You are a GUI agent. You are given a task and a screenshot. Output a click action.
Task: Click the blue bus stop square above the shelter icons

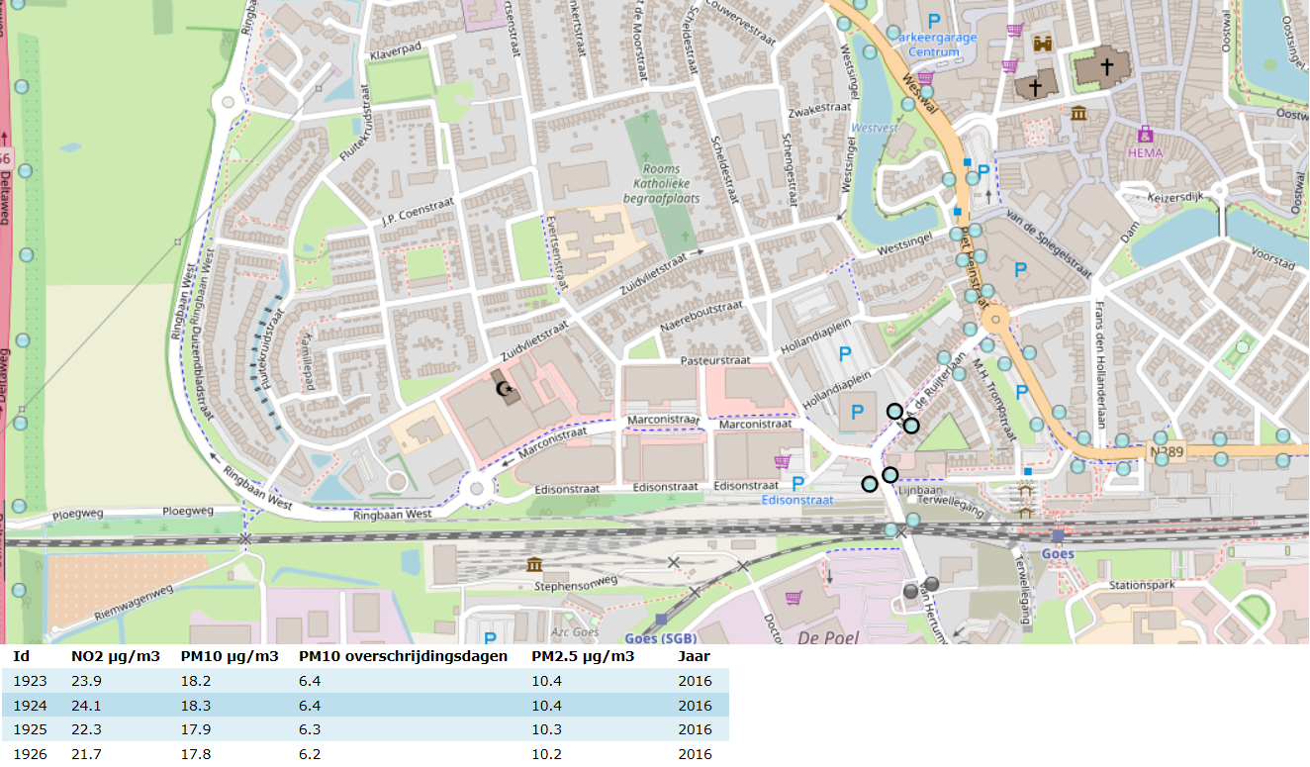(1029, 472)
